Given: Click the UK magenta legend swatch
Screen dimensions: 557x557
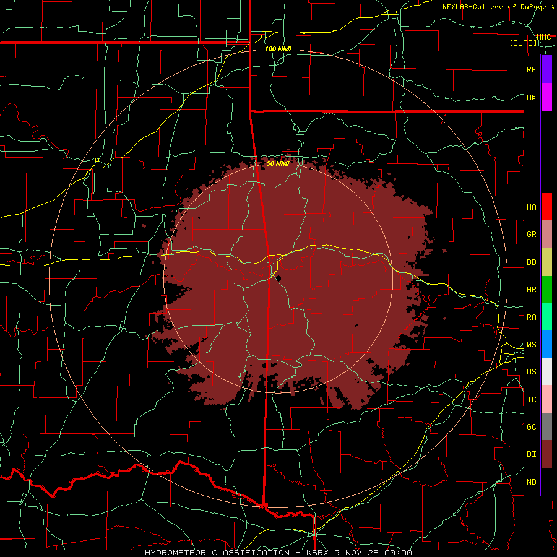Looking at the screenshot, I should point(546,97).
